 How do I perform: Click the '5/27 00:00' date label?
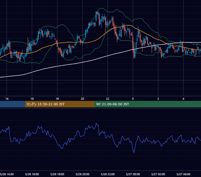coord(133,174)
